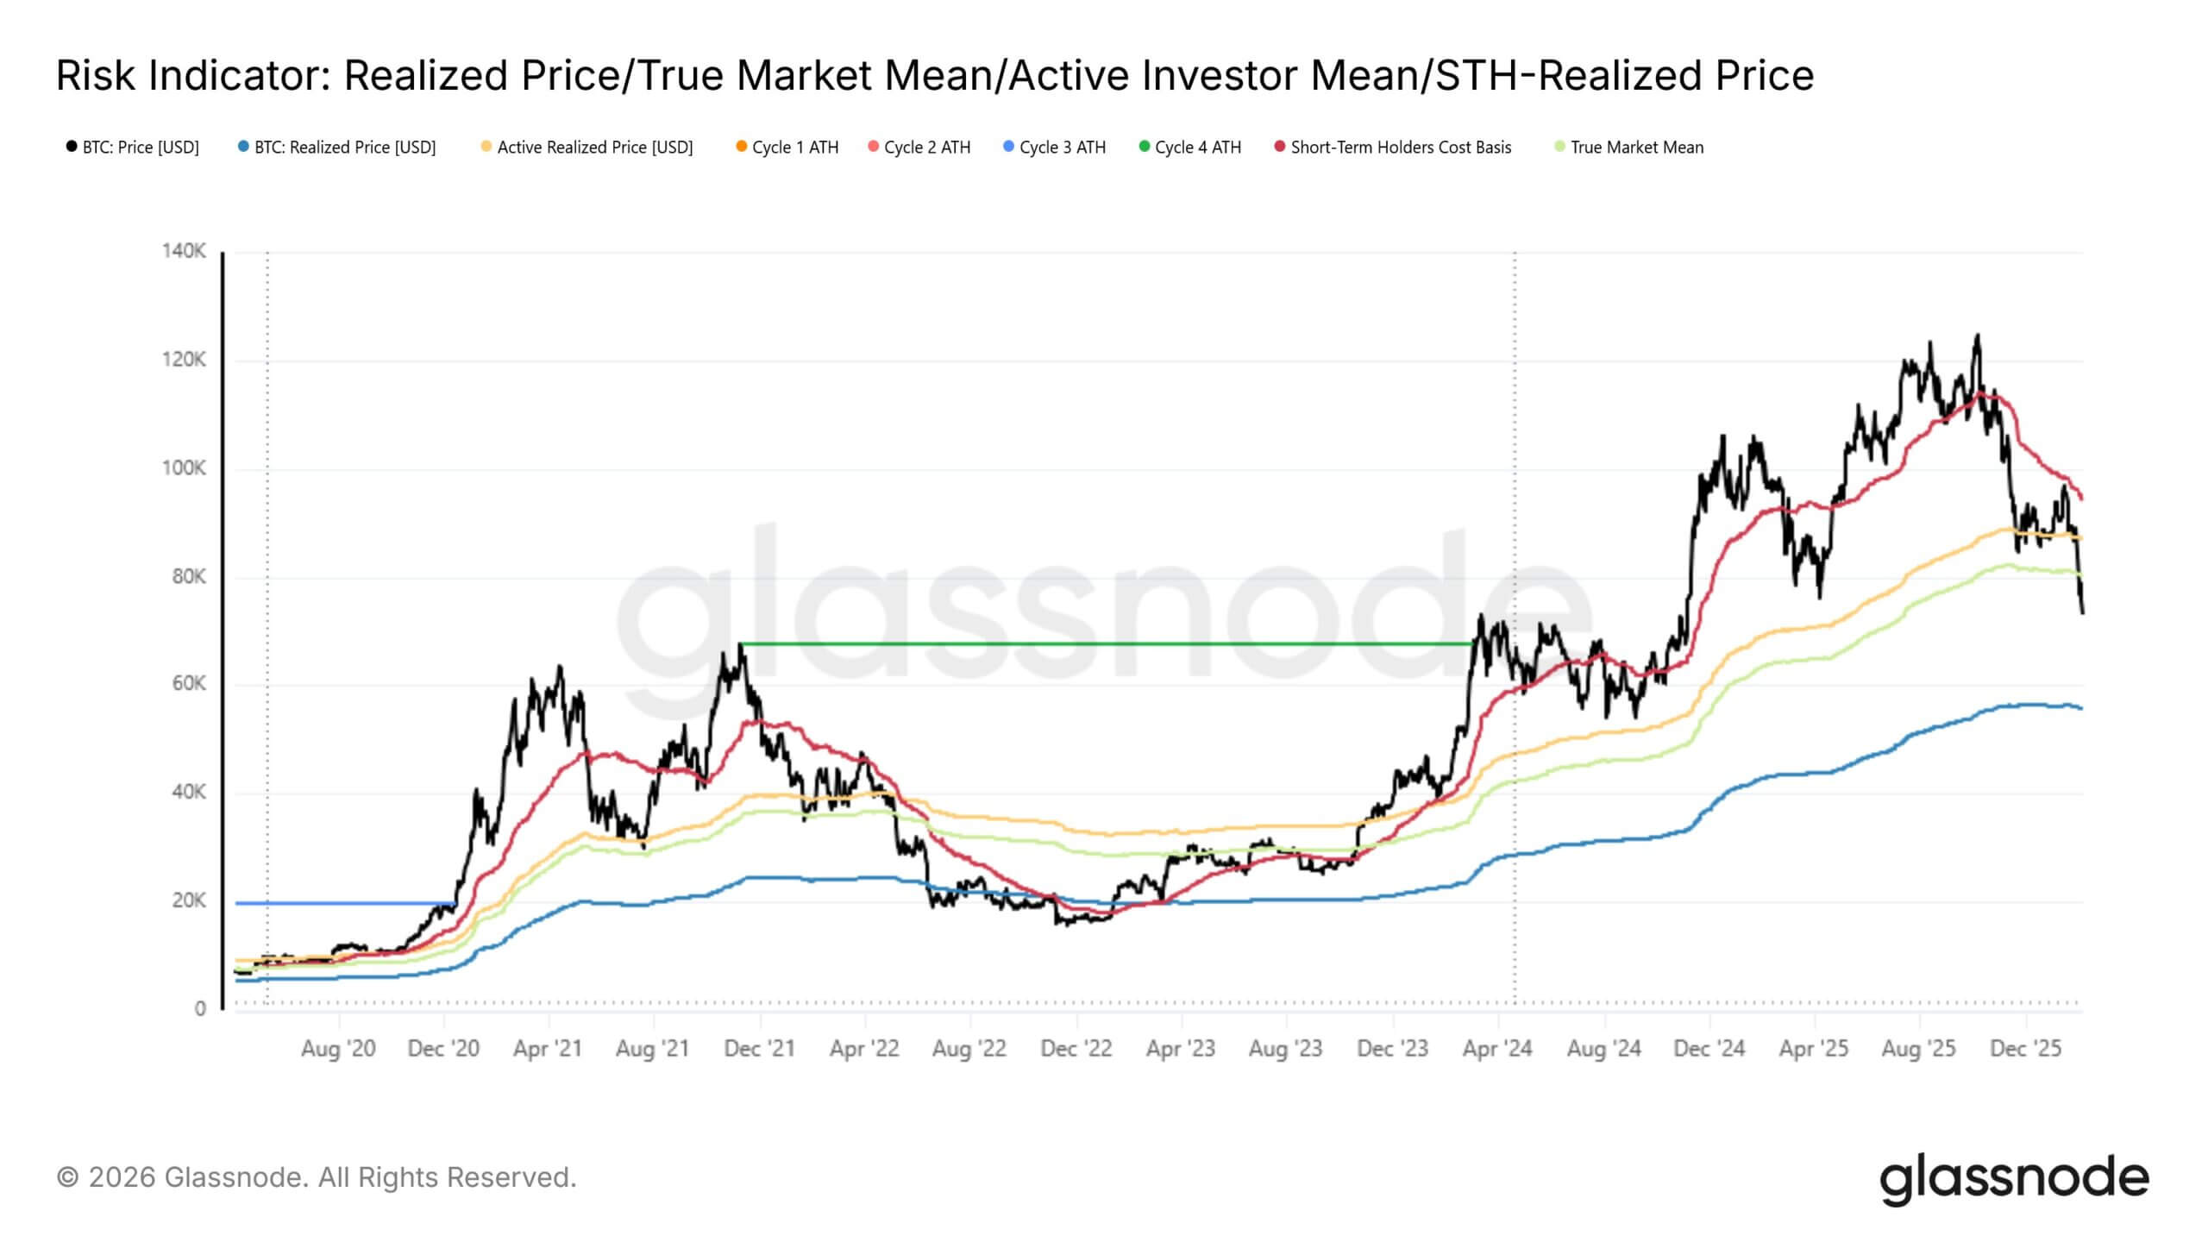Click the green Cycle 4 ATH legend dot
The height and width of the screenshot is (1242, 2208).
[1144, 147]
